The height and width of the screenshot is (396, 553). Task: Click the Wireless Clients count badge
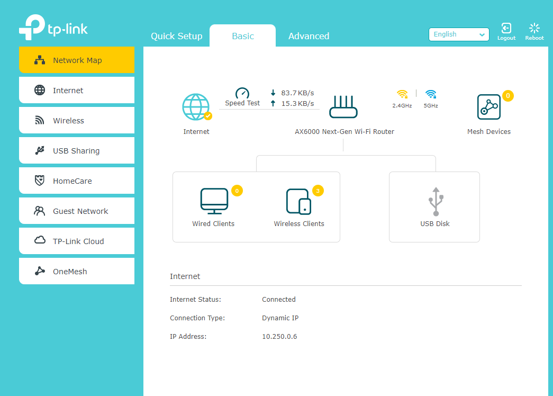[x=318, y=191]
